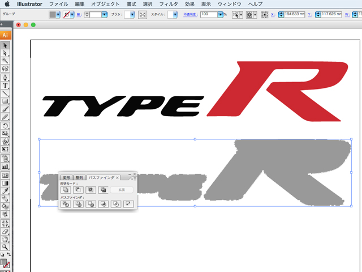Select the Symbol Sprayer tool
Screen dimensions: 362x272
coord(5,159)
